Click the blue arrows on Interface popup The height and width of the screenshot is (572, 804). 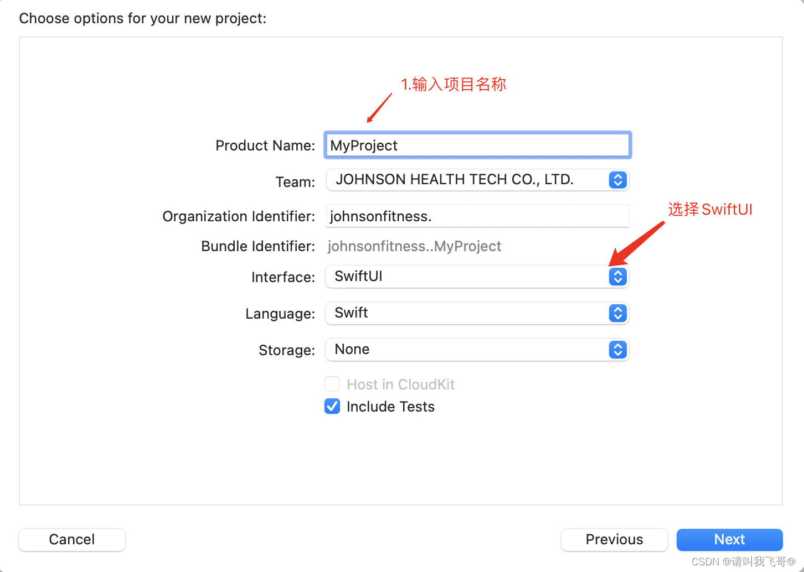coord(617,277)
